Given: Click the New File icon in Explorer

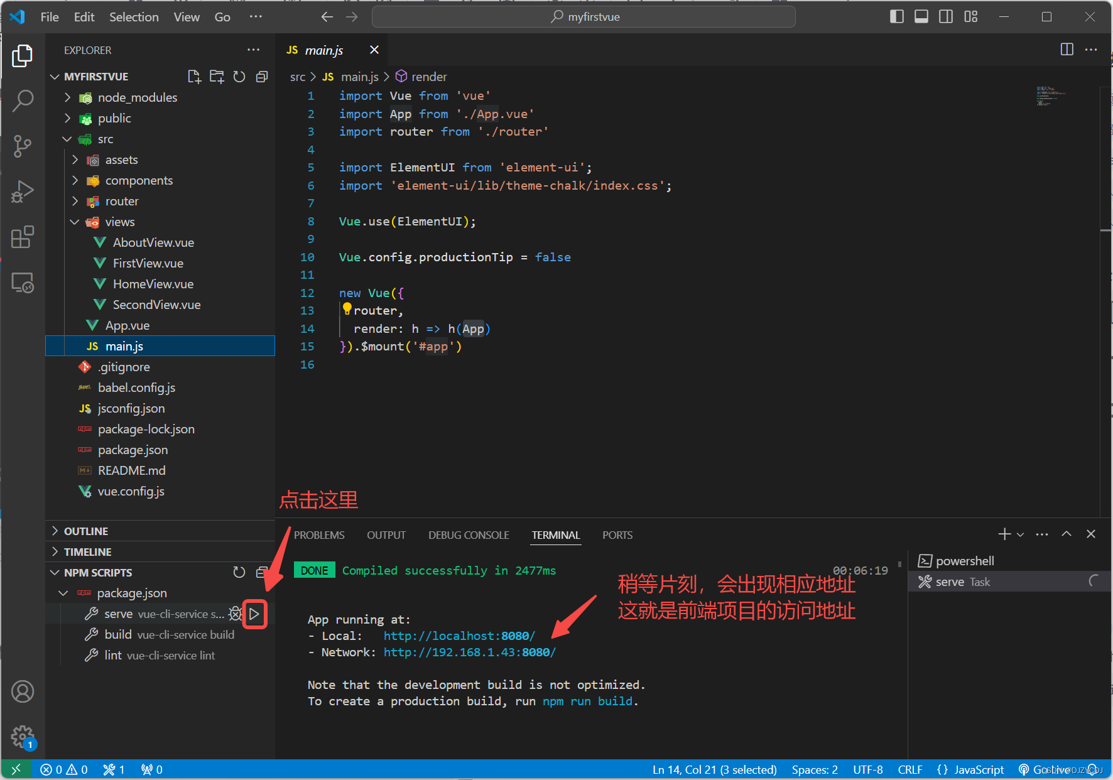Looking at the screenshot, I should (194, 77).
